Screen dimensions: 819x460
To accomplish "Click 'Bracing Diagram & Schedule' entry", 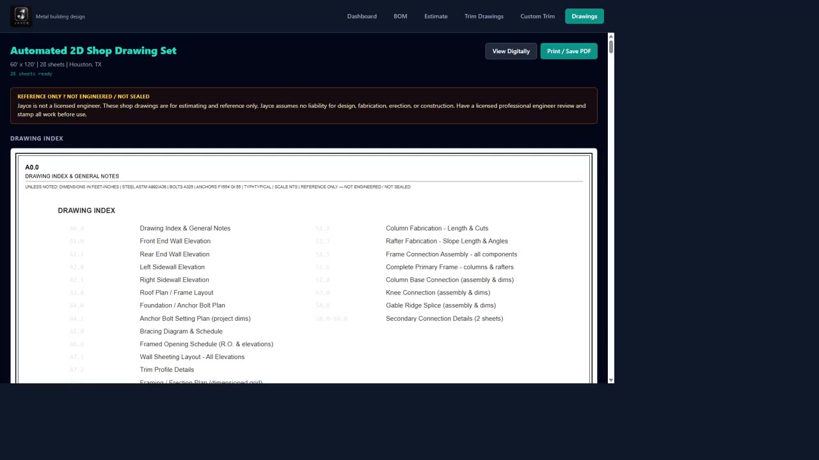I will (x=181, y=331).
